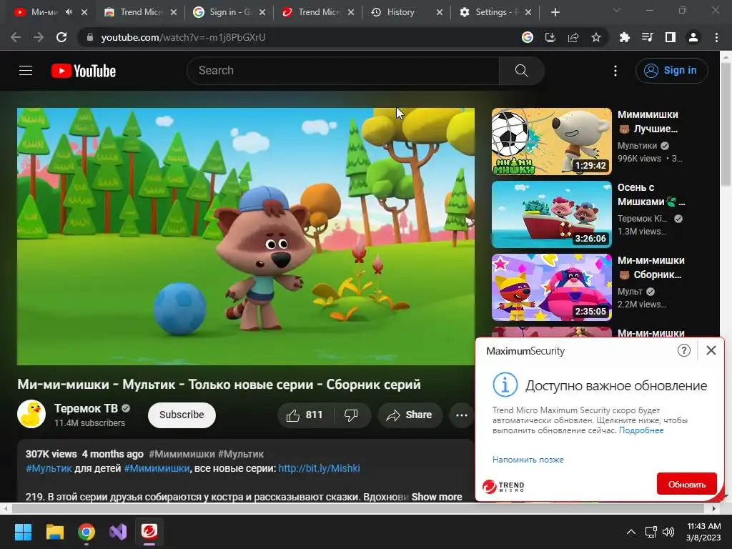The height and width of the screenshot is (549, 732).
Task: Open Trend Micro from the taskbar
Action: coord(149,532)
